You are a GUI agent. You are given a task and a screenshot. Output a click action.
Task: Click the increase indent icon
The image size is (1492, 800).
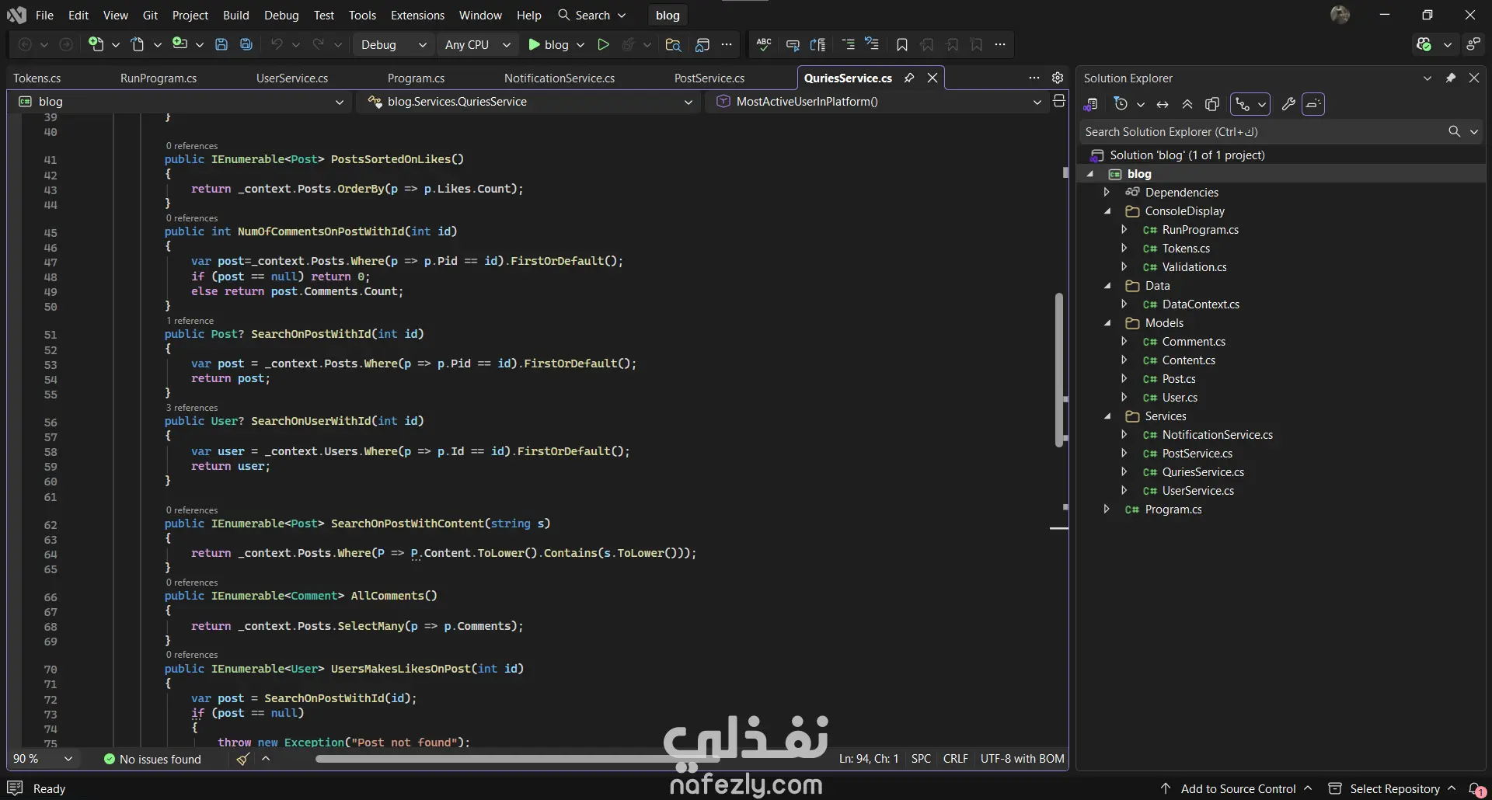[849, 44]
